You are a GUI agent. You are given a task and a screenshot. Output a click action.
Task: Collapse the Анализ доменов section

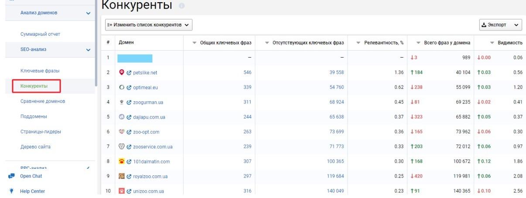pyautogui.click(x=89, y=13)
